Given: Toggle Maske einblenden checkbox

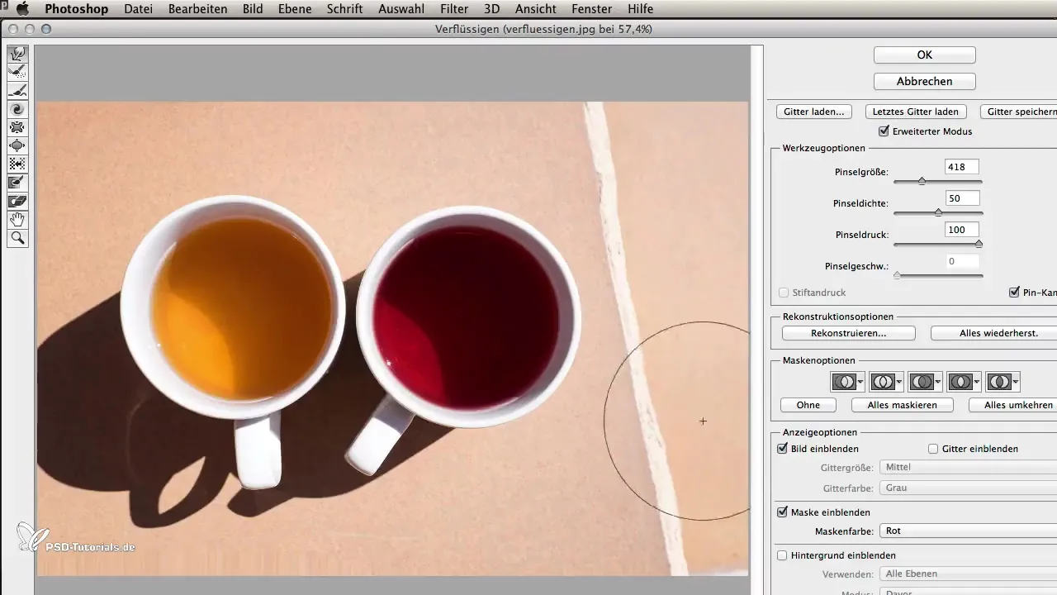Looking at the screenshot, I should [783, 512].
